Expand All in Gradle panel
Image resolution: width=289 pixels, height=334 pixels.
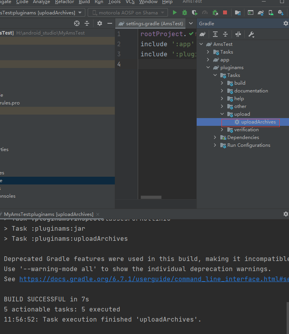(215, 34)
